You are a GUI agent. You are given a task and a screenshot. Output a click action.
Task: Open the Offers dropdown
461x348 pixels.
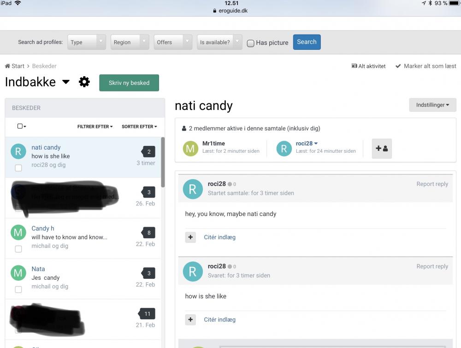[173, 42]
